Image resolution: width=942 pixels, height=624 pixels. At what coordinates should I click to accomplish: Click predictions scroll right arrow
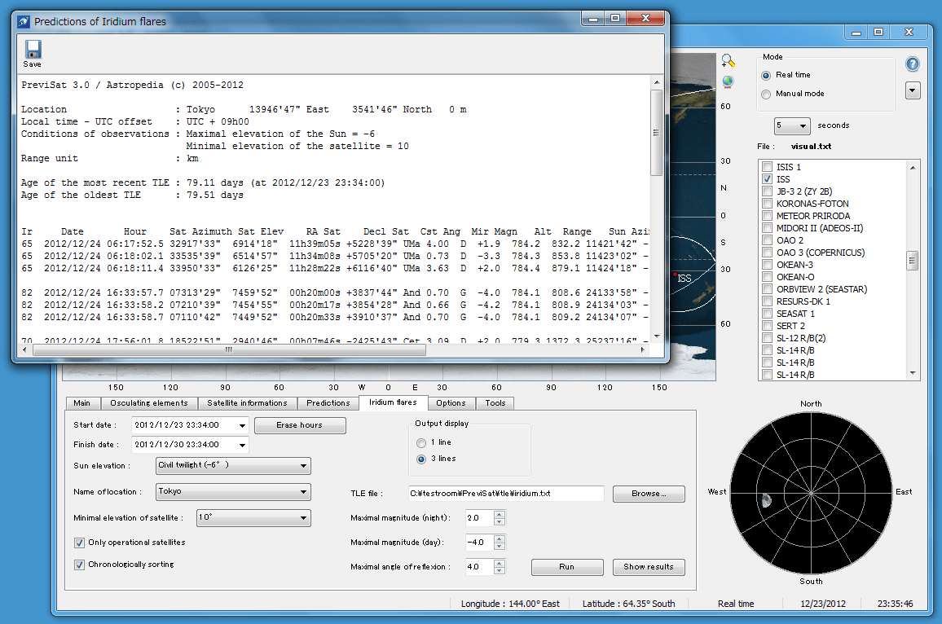pos(643,349)
